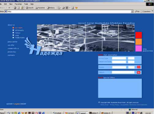Image resolution: width=154 pixels, height=114 pixels.
Task: Click the Refresh toolbar icon
Action: [x=18, y=8]
